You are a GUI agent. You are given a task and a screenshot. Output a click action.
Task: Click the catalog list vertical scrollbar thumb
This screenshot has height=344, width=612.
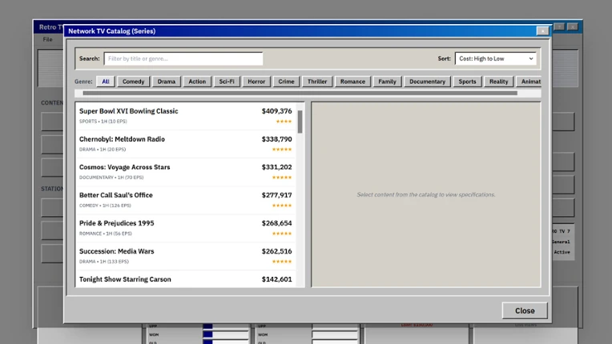300,122
